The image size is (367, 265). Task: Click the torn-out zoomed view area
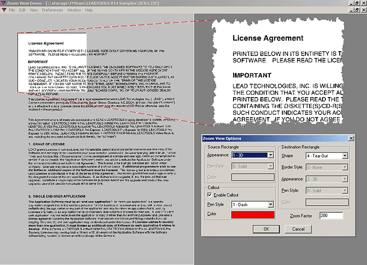coord(278,72)
